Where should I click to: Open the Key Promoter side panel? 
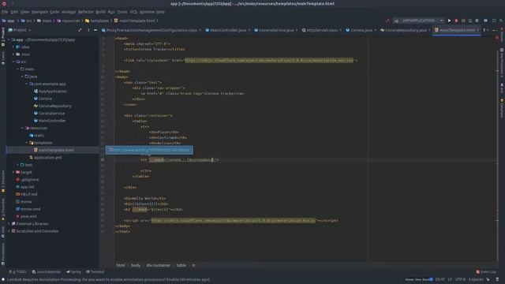click(x=502, y=63)
